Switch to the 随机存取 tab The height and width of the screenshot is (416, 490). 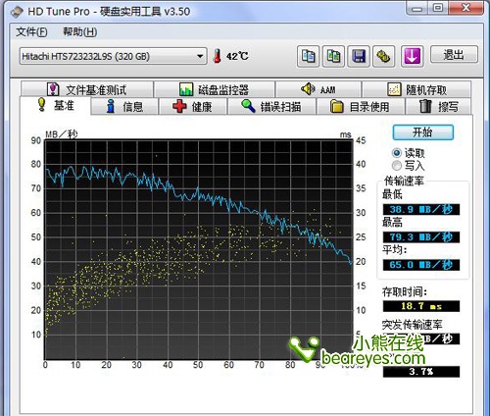(x=416, y=89)
